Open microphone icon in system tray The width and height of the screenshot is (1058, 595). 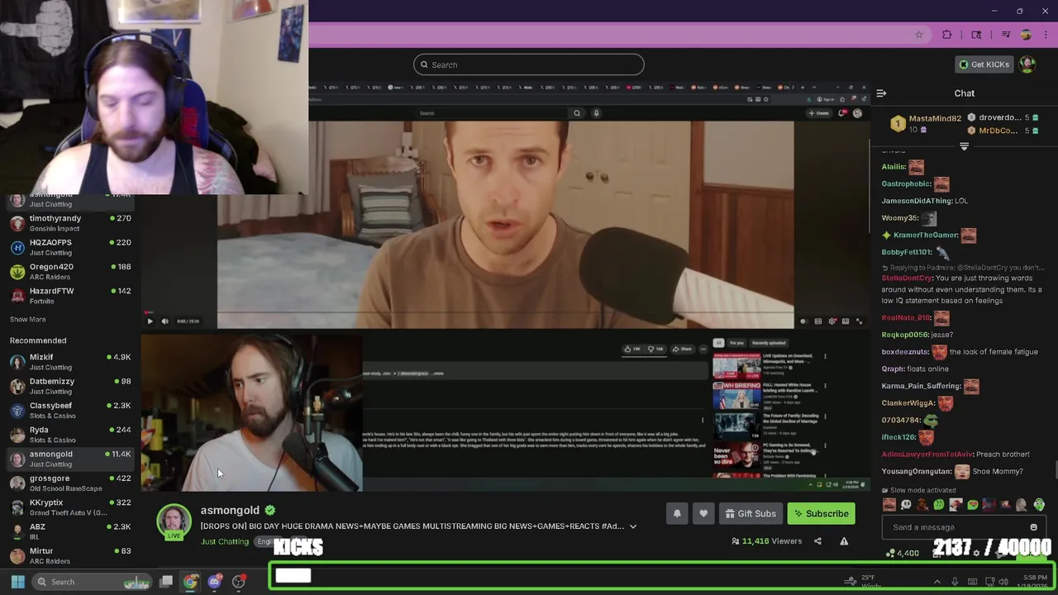[x=955, y=582]
